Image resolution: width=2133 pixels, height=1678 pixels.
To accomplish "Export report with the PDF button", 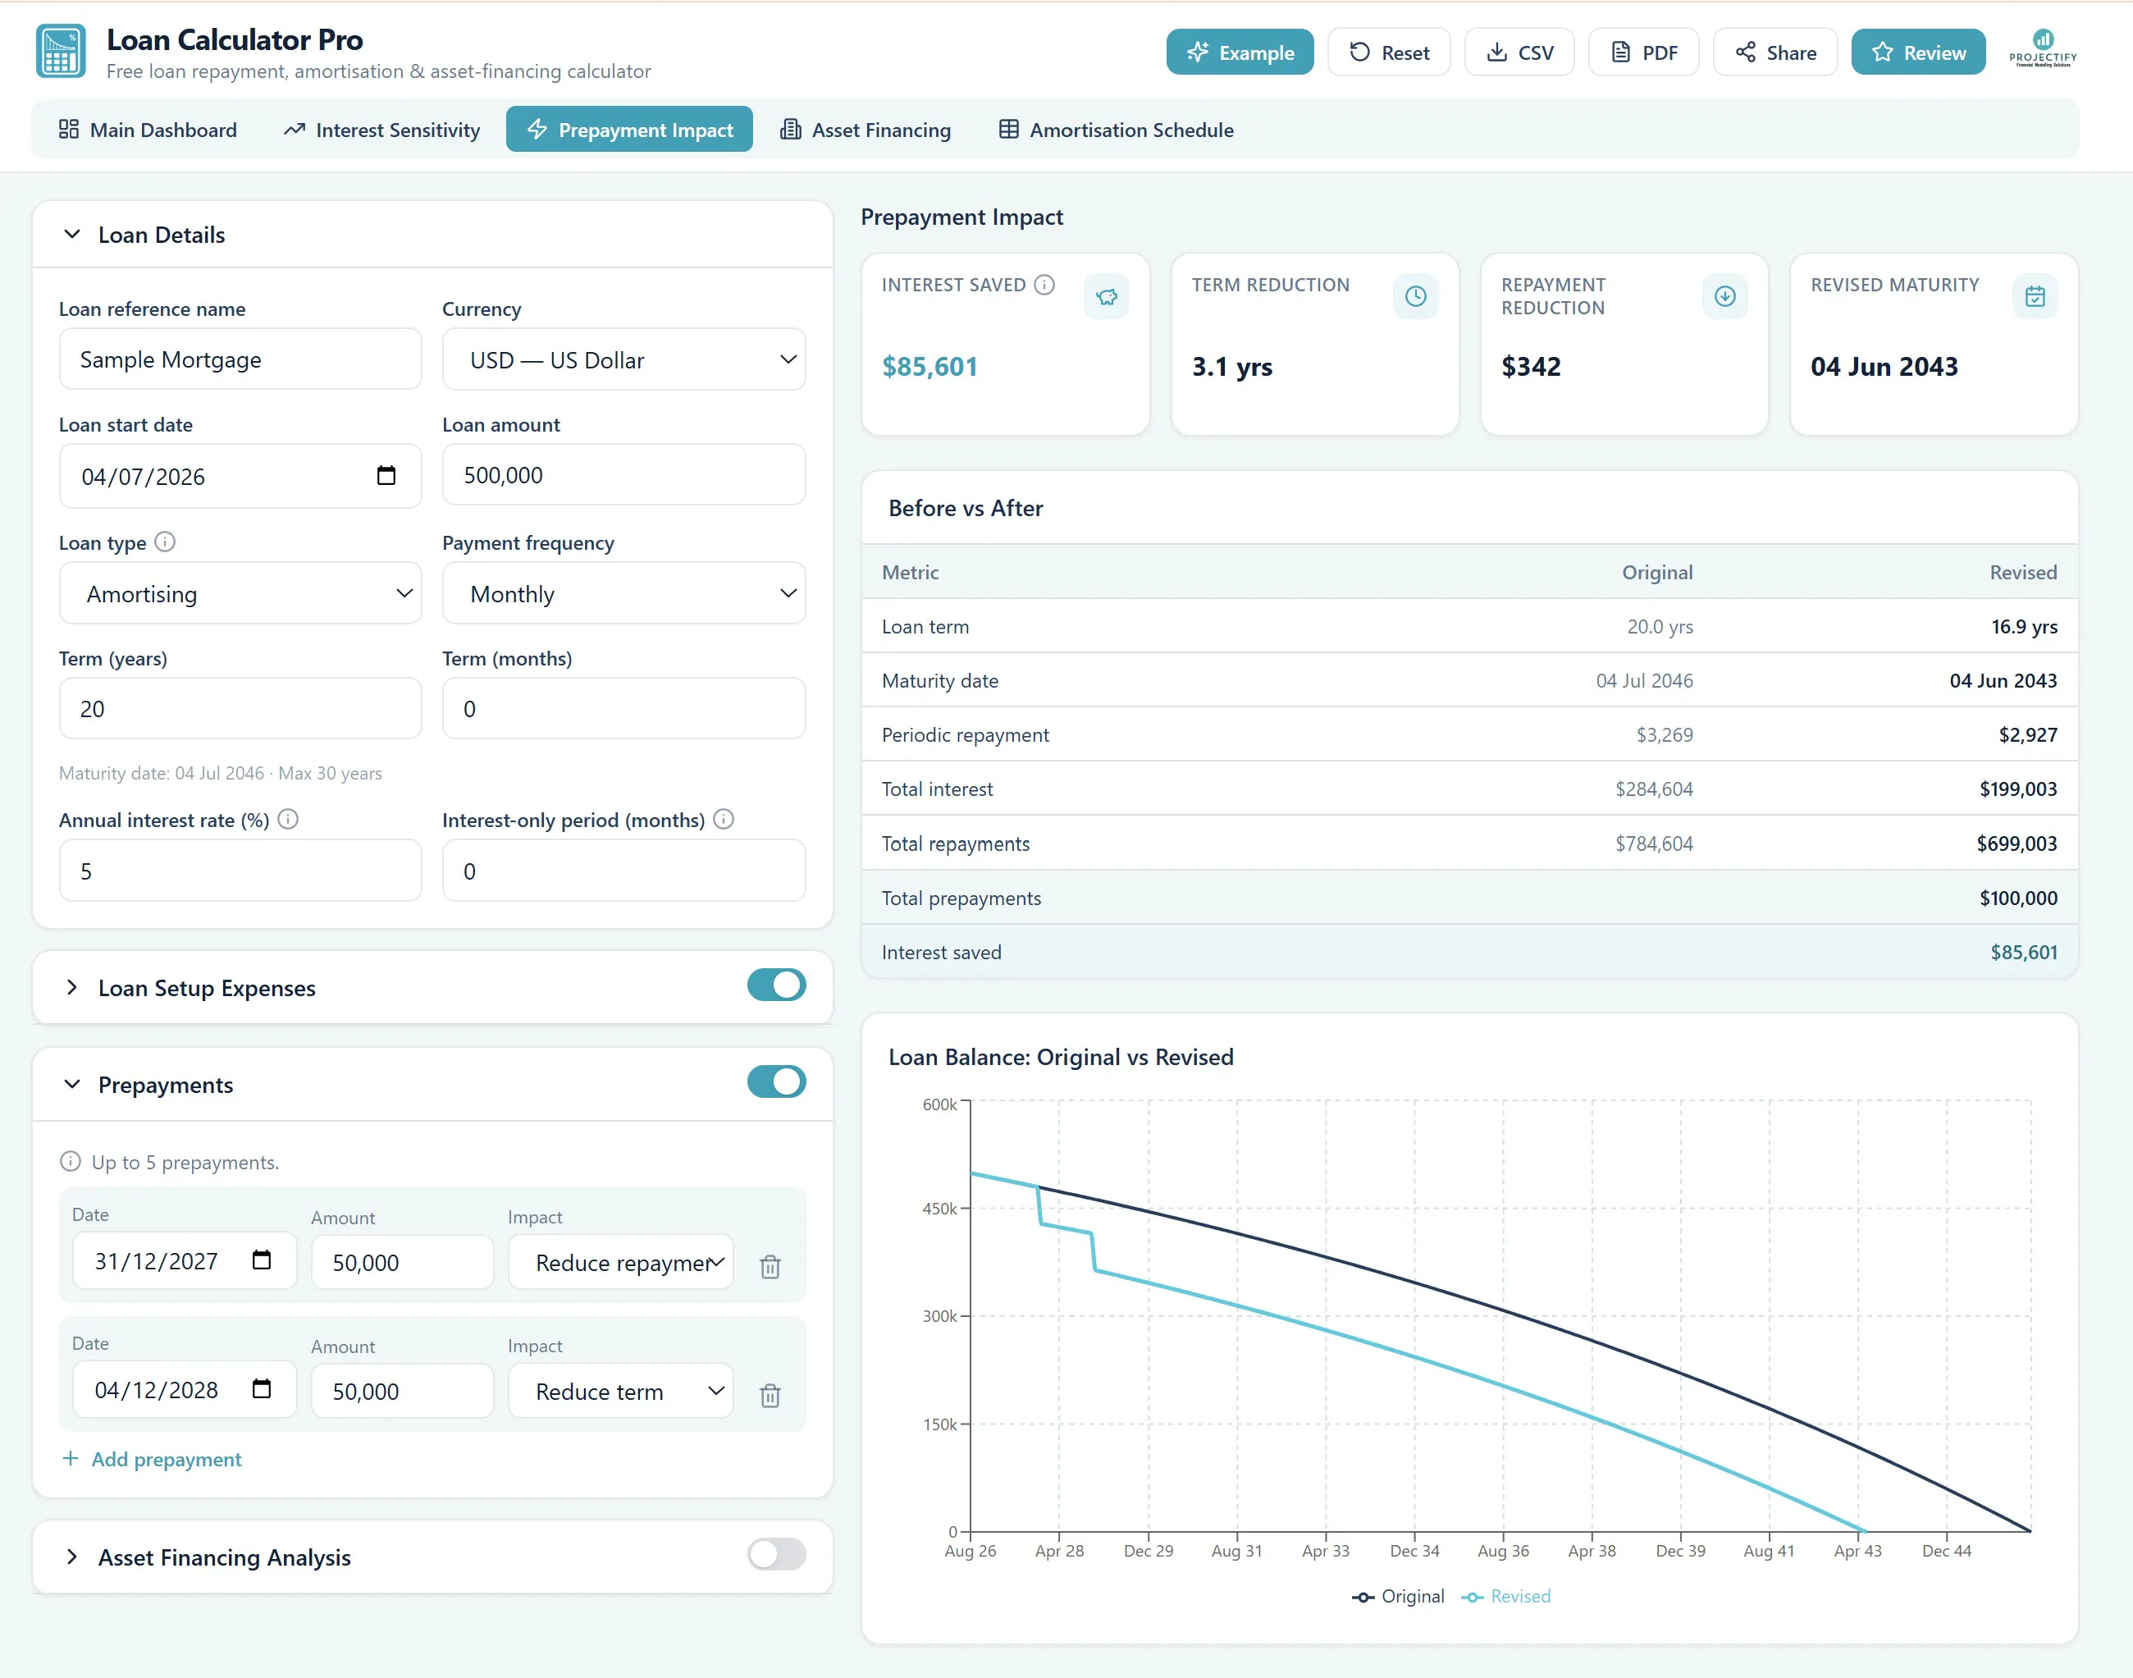I will tap(1644, 52).
